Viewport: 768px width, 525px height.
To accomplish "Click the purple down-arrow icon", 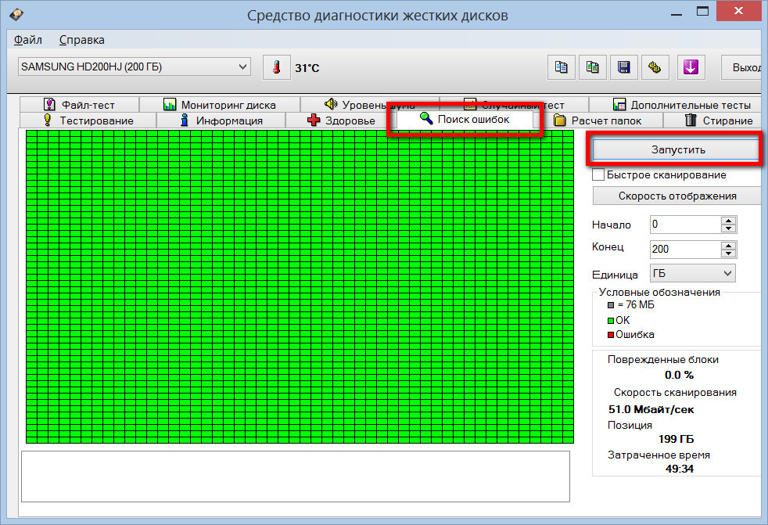I will pyautogui.click(x=691, y=67).
